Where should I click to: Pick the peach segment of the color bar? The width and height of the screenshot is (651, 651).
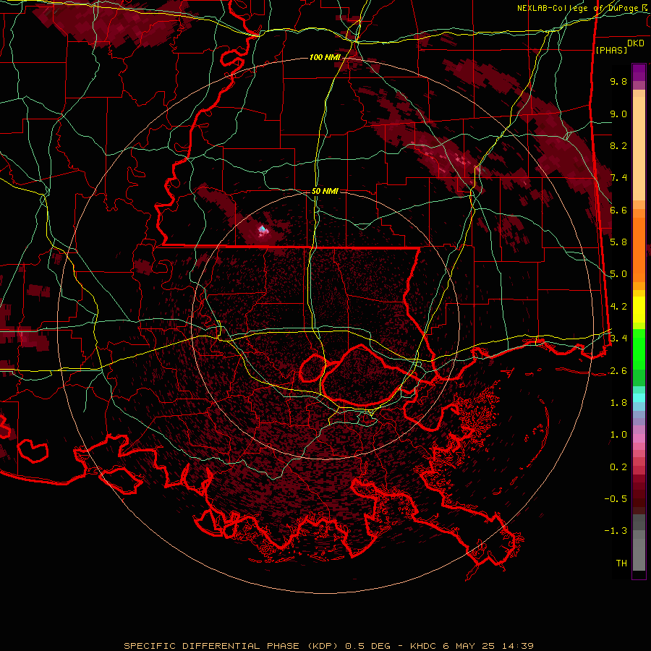pyautogui.click(x=639, y=148)
